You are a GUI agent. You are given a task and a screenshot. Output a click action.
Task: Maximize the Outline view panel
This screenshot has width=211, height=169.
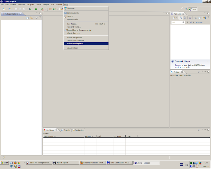tap(208, 72)
